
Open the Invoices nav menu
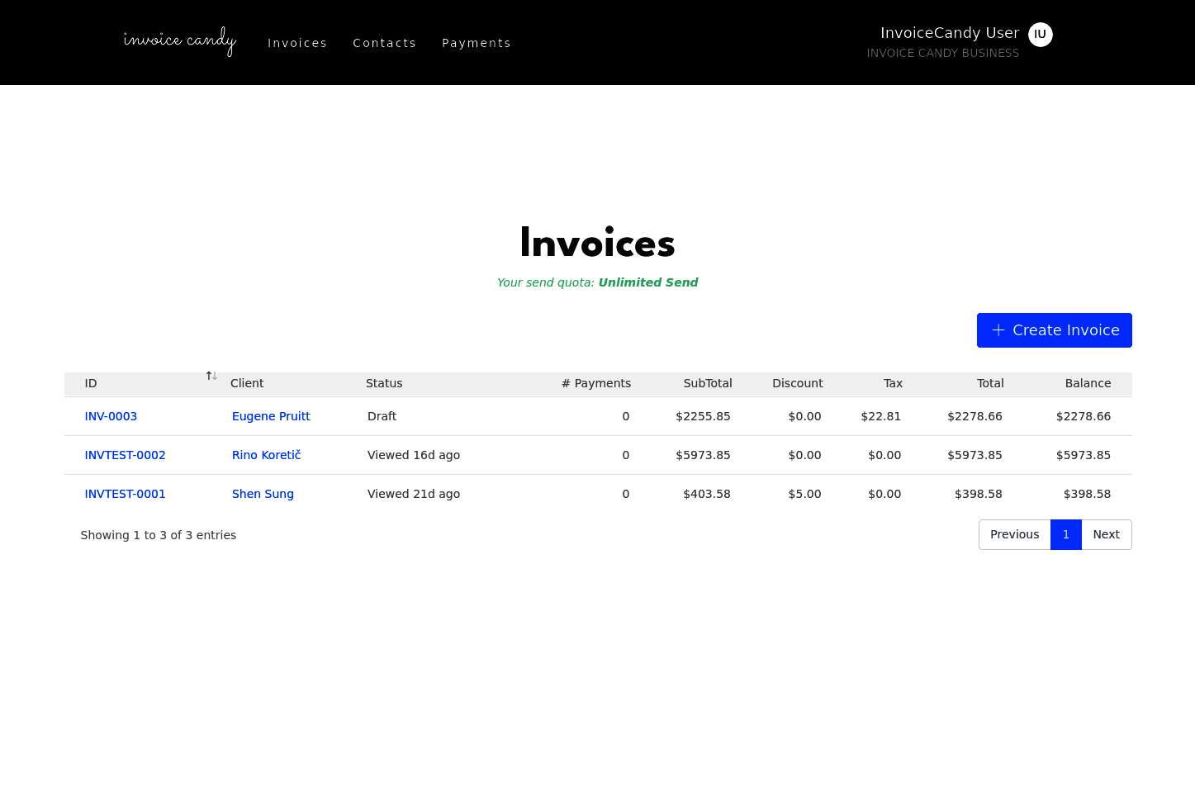[x=297, y=43]
